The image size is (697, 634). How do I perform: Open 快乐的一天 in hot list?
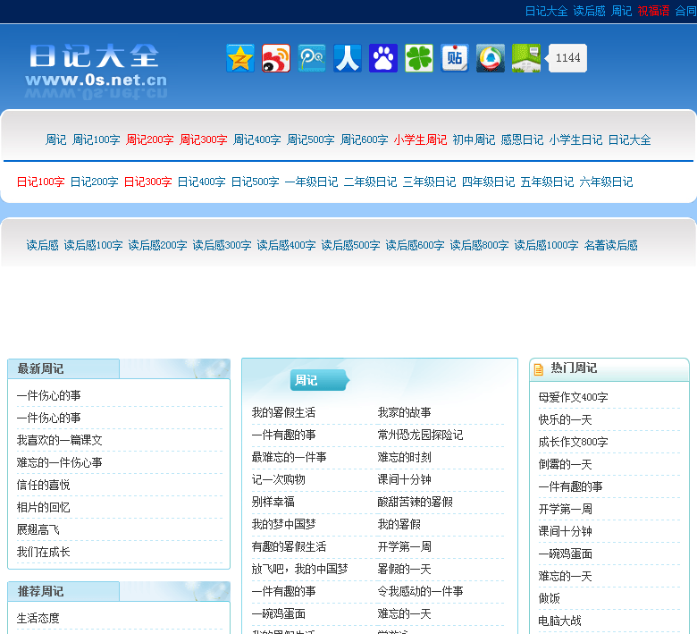click(x=565, y=419)
